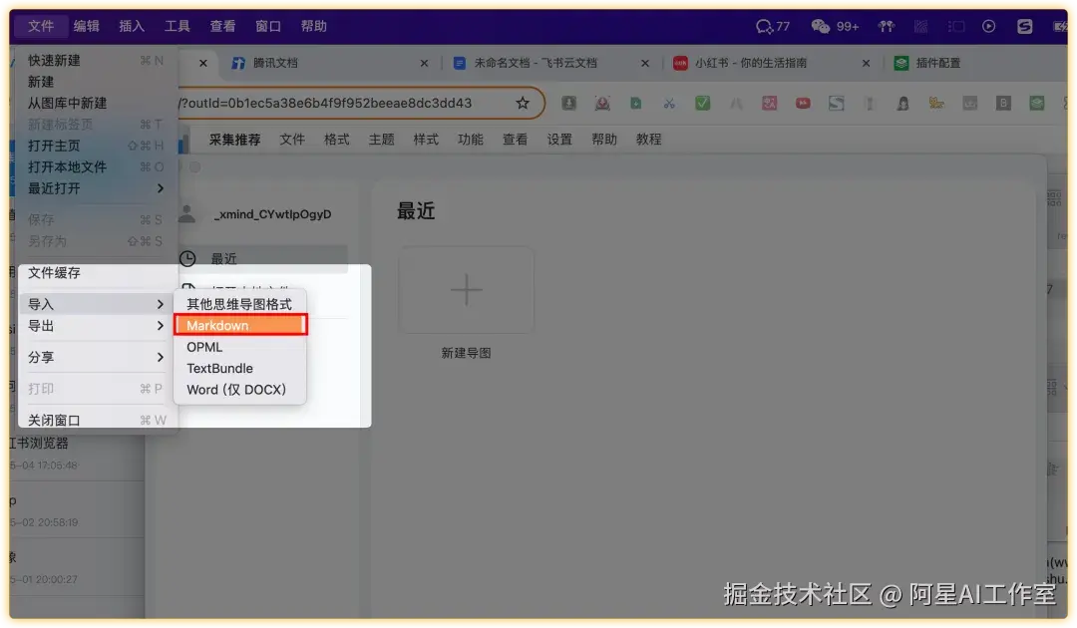Open the 主题 toolbar menu
The width and height of the screenshot is (1077, 628).
[381, 140]
